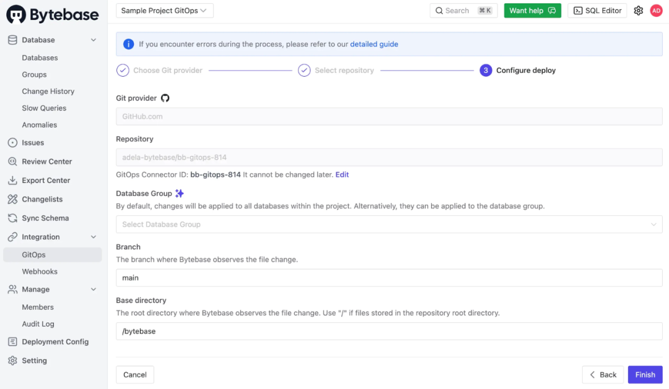Click the Sync Schema refresh icon
The width and height of the screenshot is (669, 389).
(x=12, y=218)
